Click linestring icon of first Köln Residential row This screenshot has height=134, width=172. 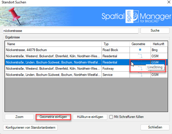pos(140,56)
